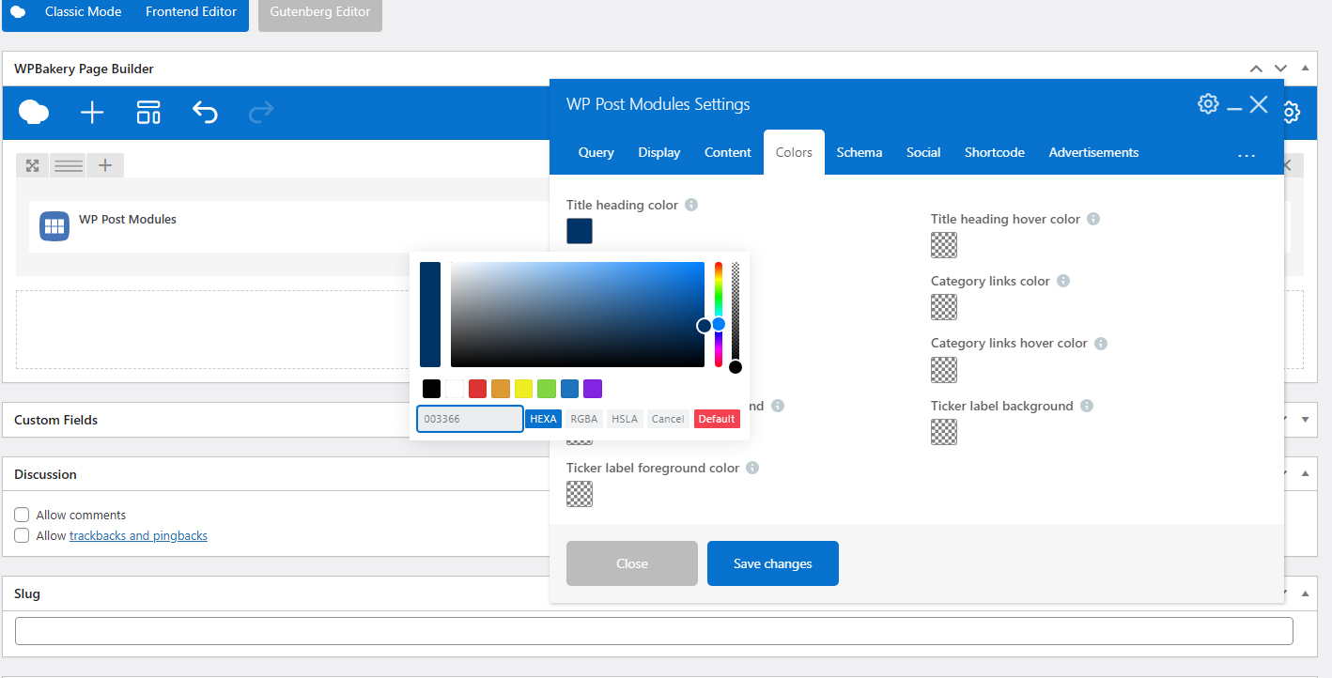Open Title heading hover color swatch
The width and height of the screenshot is (1332, 678).
[944, 245]
